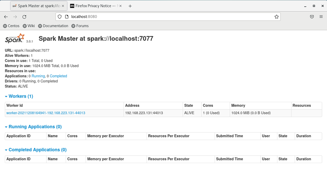
Task: Follow the Running applications link
Action: click(38, 76)
